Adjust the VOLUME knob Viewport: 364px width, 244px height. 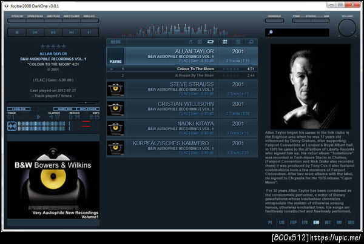[347, 28]
